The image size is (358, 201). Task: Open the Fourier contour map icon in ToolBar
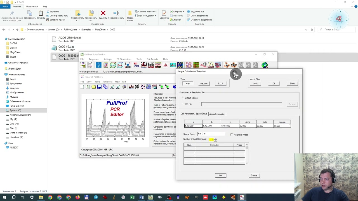point(189,65)
